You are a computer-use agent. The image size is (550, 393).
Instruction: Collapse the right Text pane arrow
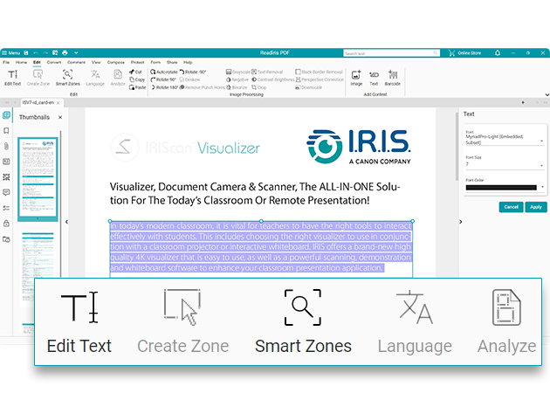pyautogui.click(x=461, y=222)
